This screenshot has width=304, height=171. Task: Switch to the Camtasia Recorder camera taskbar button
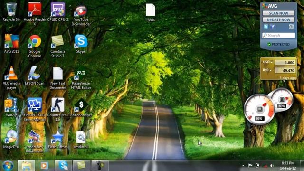(100, 165)
